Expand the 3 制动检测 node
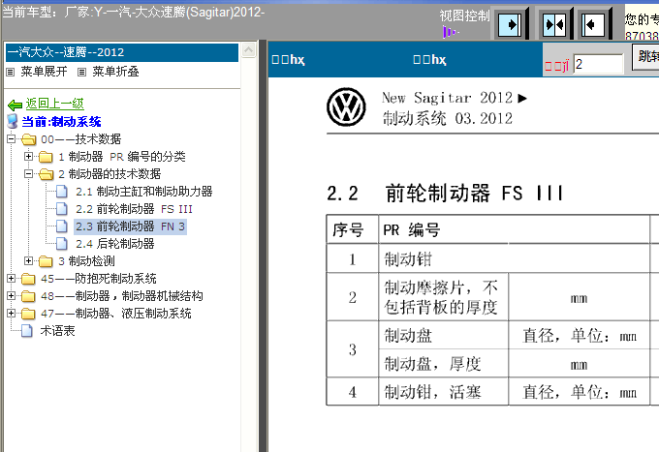This screenshot has width=659, height=452. (28, 260)
